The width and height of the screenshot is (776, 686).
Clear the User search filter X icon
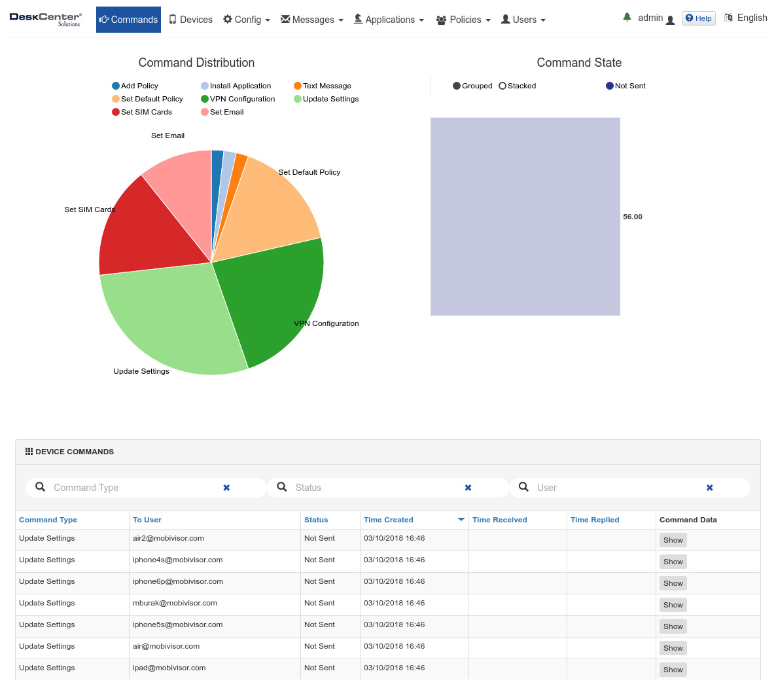[709, 488]
